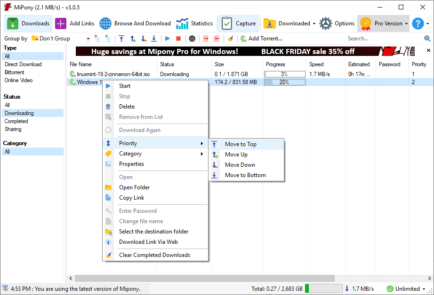Click the 20% progress bar
The image size is (434, 295).
tap(284, 82)
